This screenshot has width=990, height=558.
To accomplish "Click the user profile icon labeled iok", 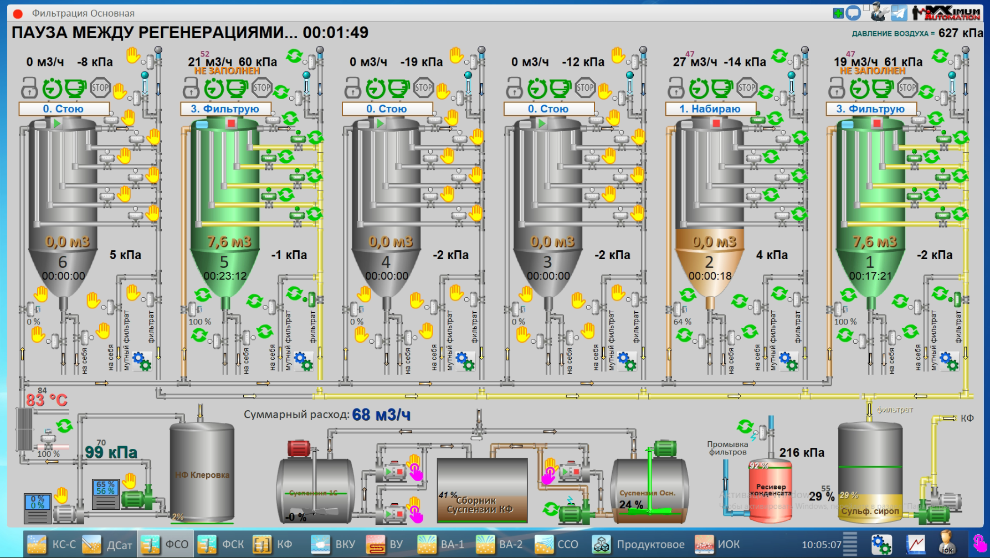I will [947, 543].
